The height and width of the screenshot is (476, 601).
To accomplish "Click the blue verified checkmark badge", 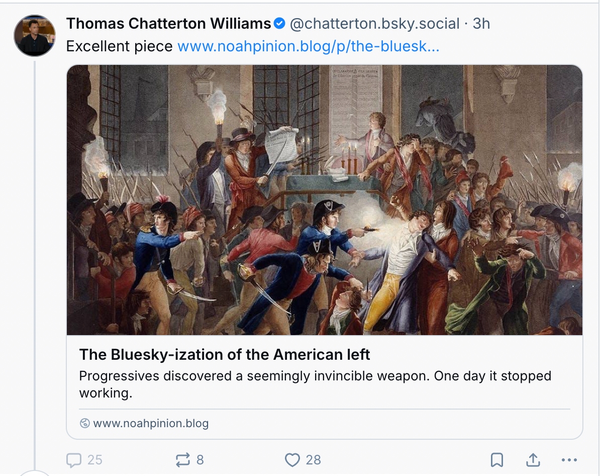I will [280, 24].
